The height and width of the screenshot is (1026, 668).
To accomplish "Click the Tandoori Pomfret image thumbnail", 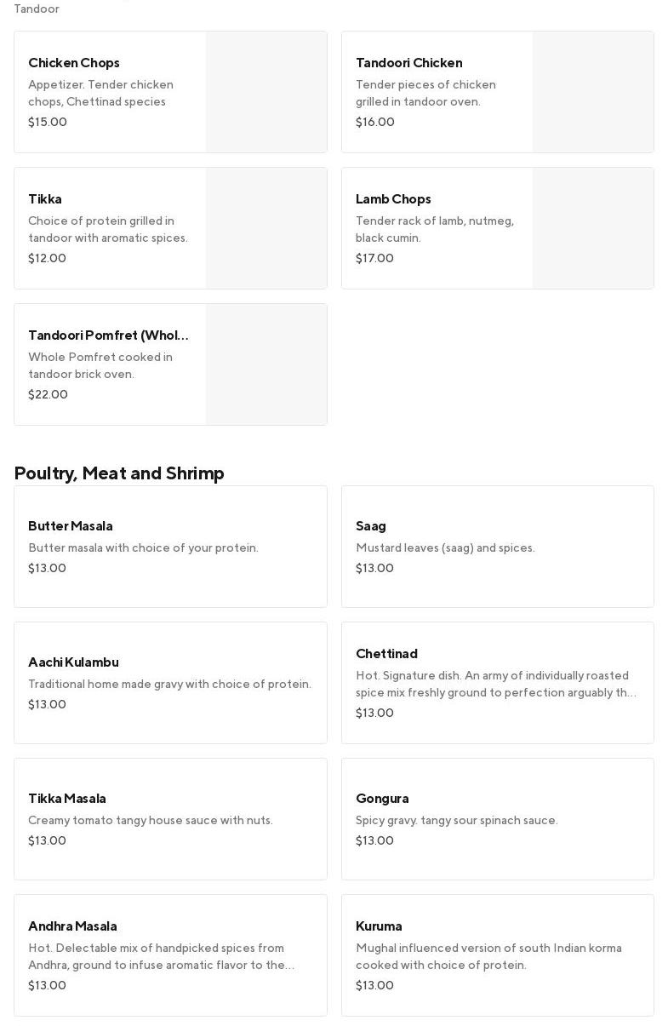I will tap(266, 364).
